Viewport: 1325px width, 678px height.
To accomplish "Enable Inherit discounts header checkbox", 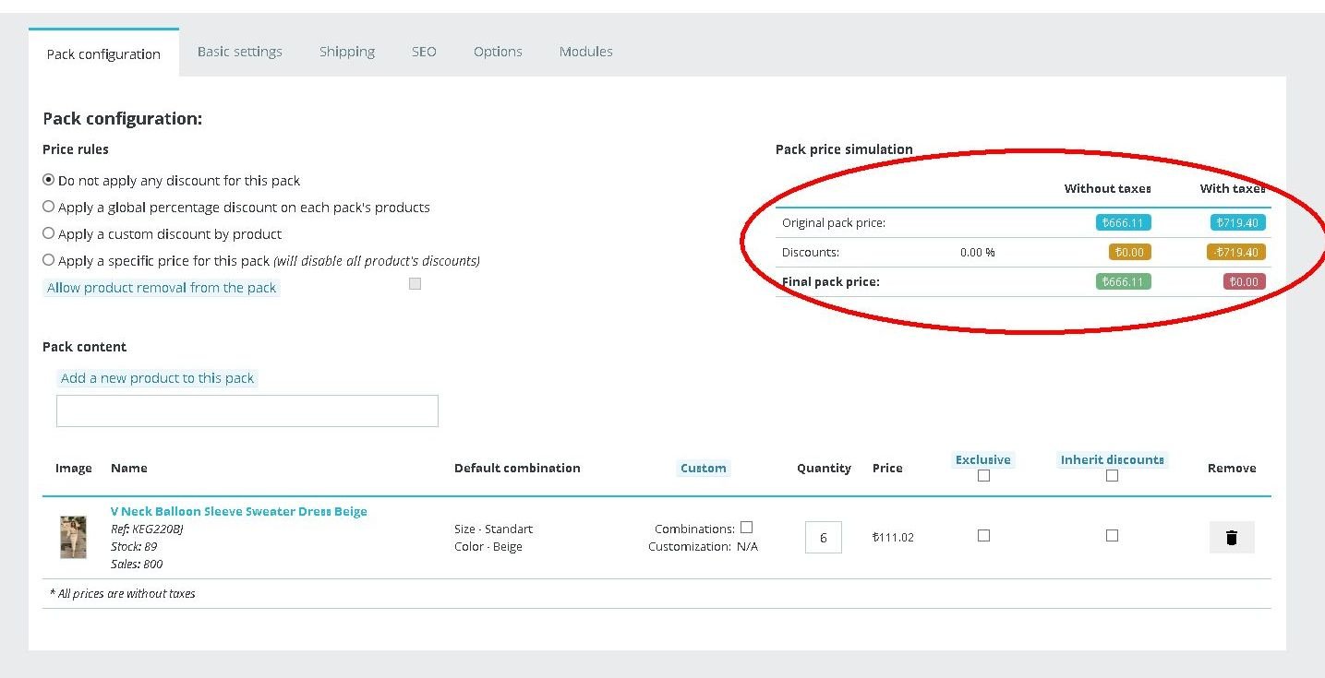I will [x=1112, y=476].
